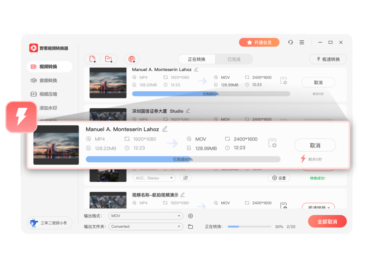
Task: Open the audio equalizer settings icon
Action: click(185, 178)
